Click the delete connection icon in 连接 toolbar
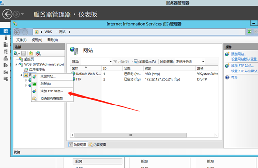The image size is (258, 168). coord(39,53)
